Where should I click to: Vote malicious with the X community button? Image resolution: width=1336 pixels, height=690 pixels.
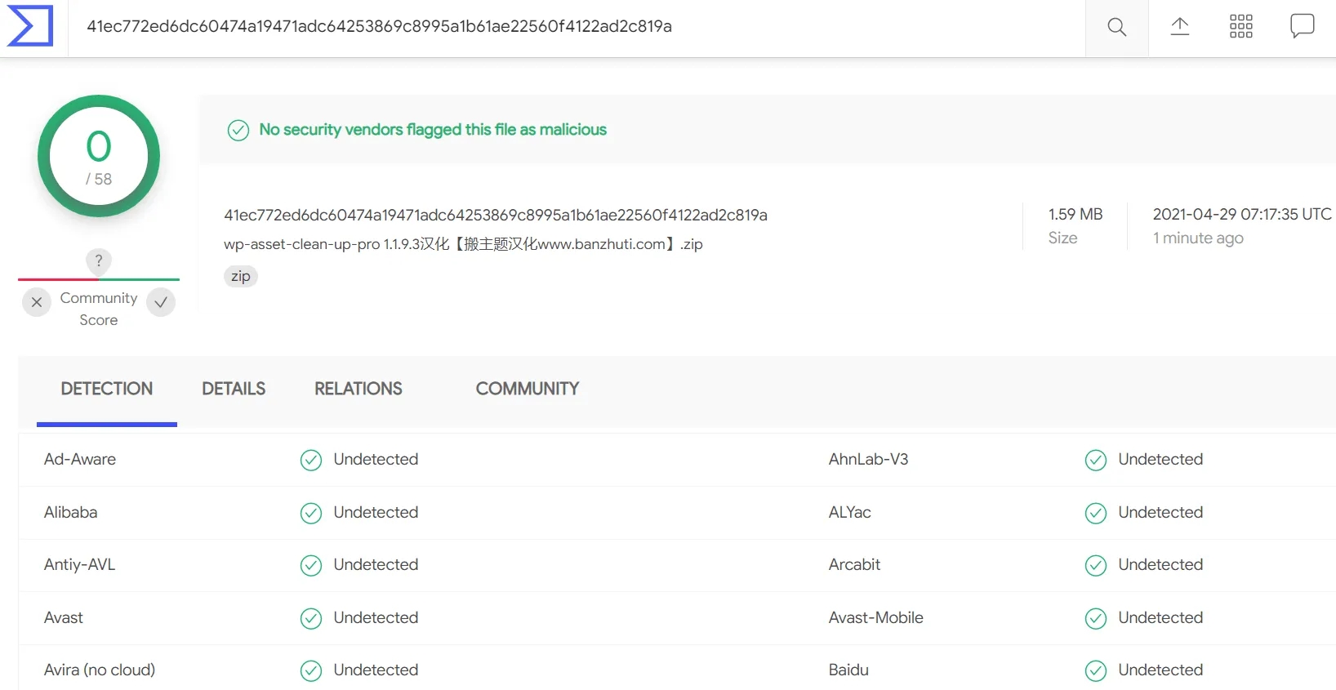coord(37,302)
